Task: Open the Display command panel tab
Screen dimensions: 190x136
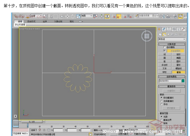Action: pos(179,29)
